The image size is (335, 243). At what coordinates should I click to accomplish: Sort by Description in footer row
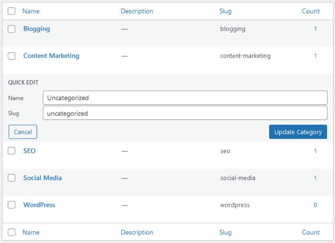pyautogui.click(x=137, y=232)
